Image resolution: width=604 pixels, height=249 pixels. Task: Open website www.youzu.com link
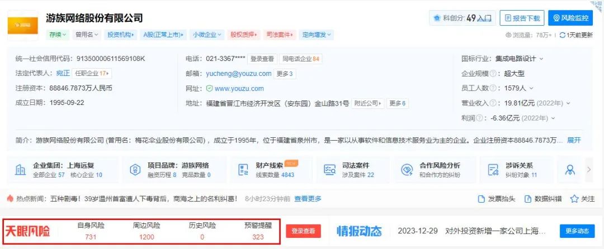coord(239,88)
